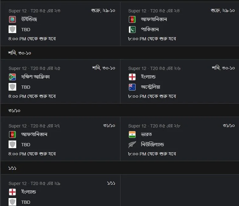
Task: Click England flag in match 26
Action: point(132,77)
